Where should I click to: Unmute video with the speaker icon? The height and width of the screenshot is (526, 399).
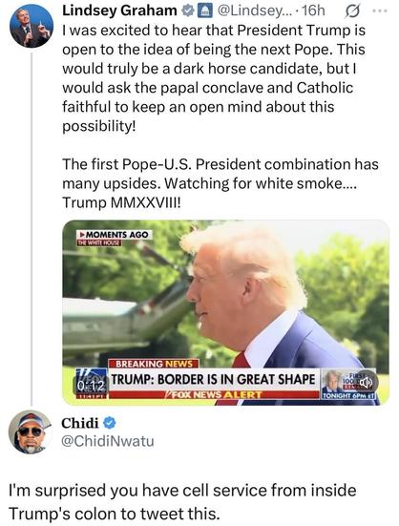[367, 382]
